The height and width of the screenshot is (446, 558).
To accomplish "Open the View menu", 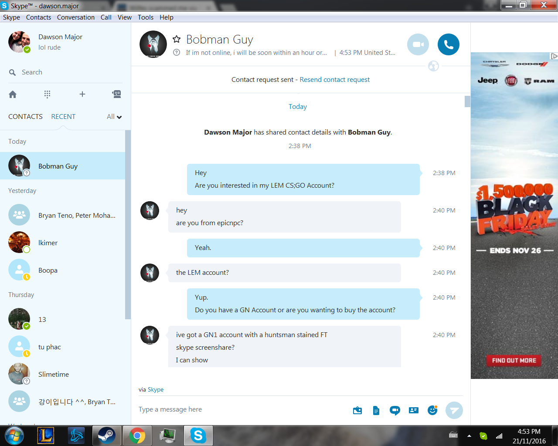I will point(124,17).
